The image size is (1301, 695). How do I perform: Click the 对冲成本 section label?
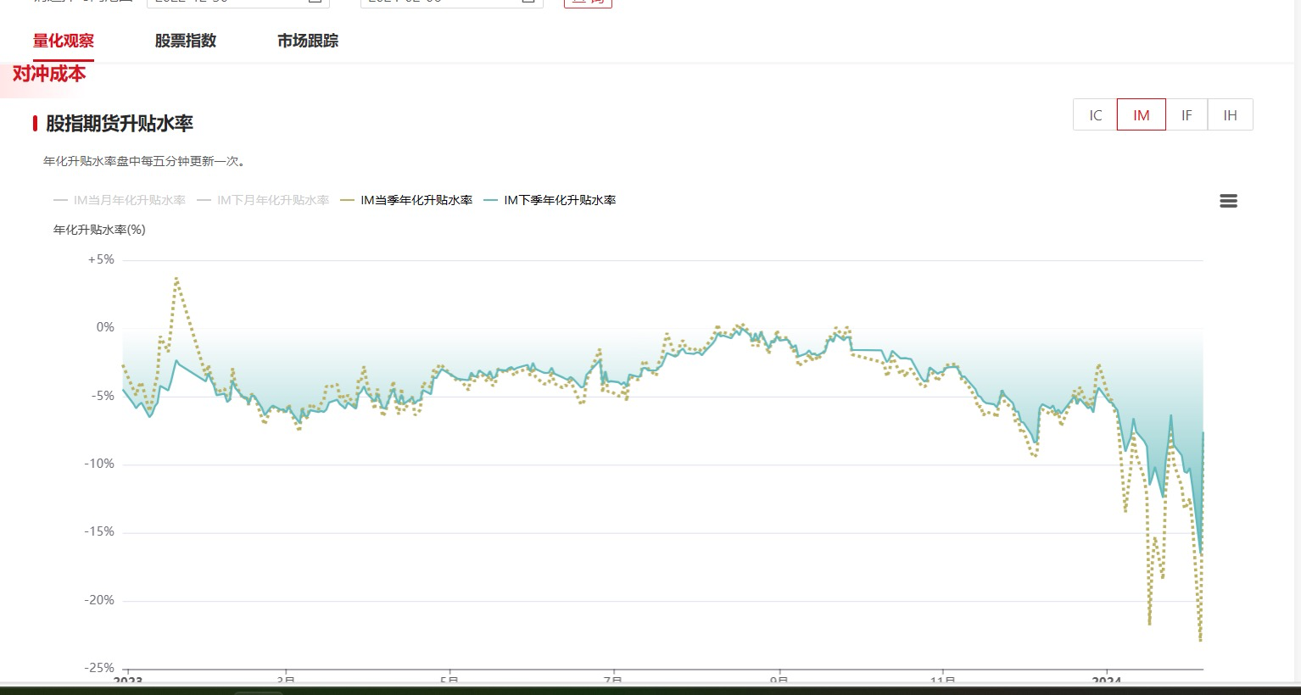[x=49, y=74]
